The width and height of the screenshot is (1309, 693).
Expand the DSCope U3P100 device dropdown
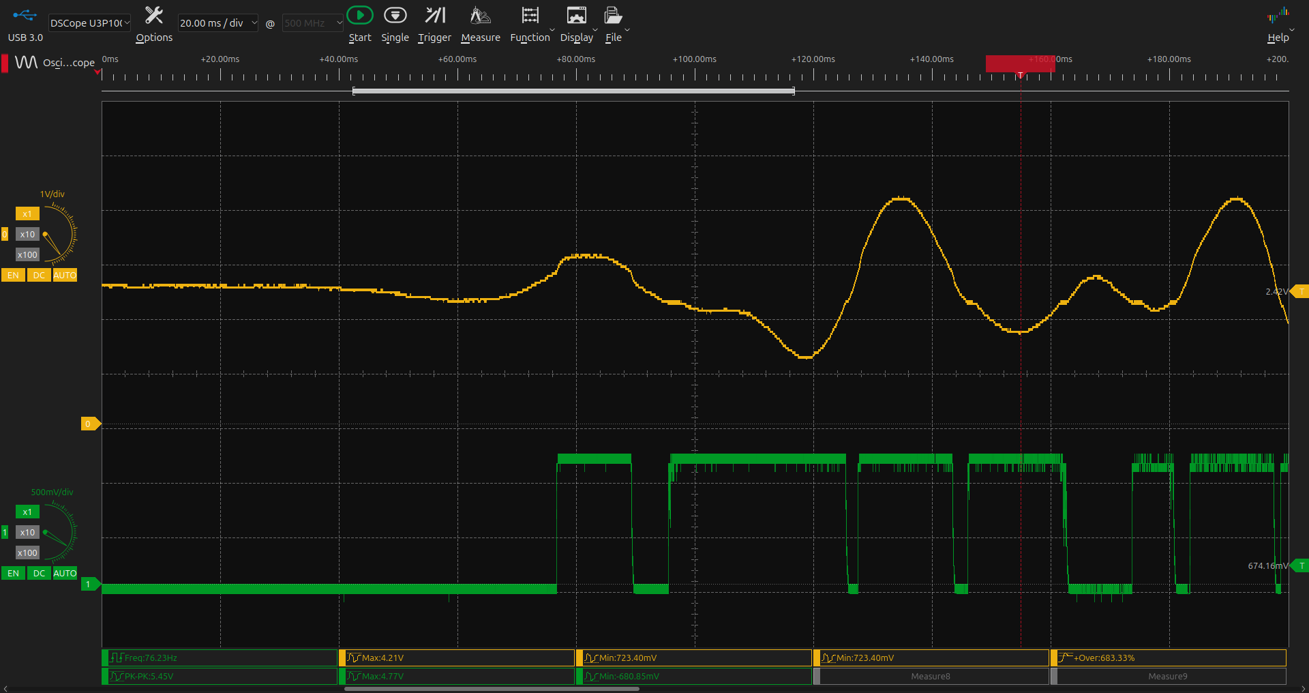pos(89,23)
